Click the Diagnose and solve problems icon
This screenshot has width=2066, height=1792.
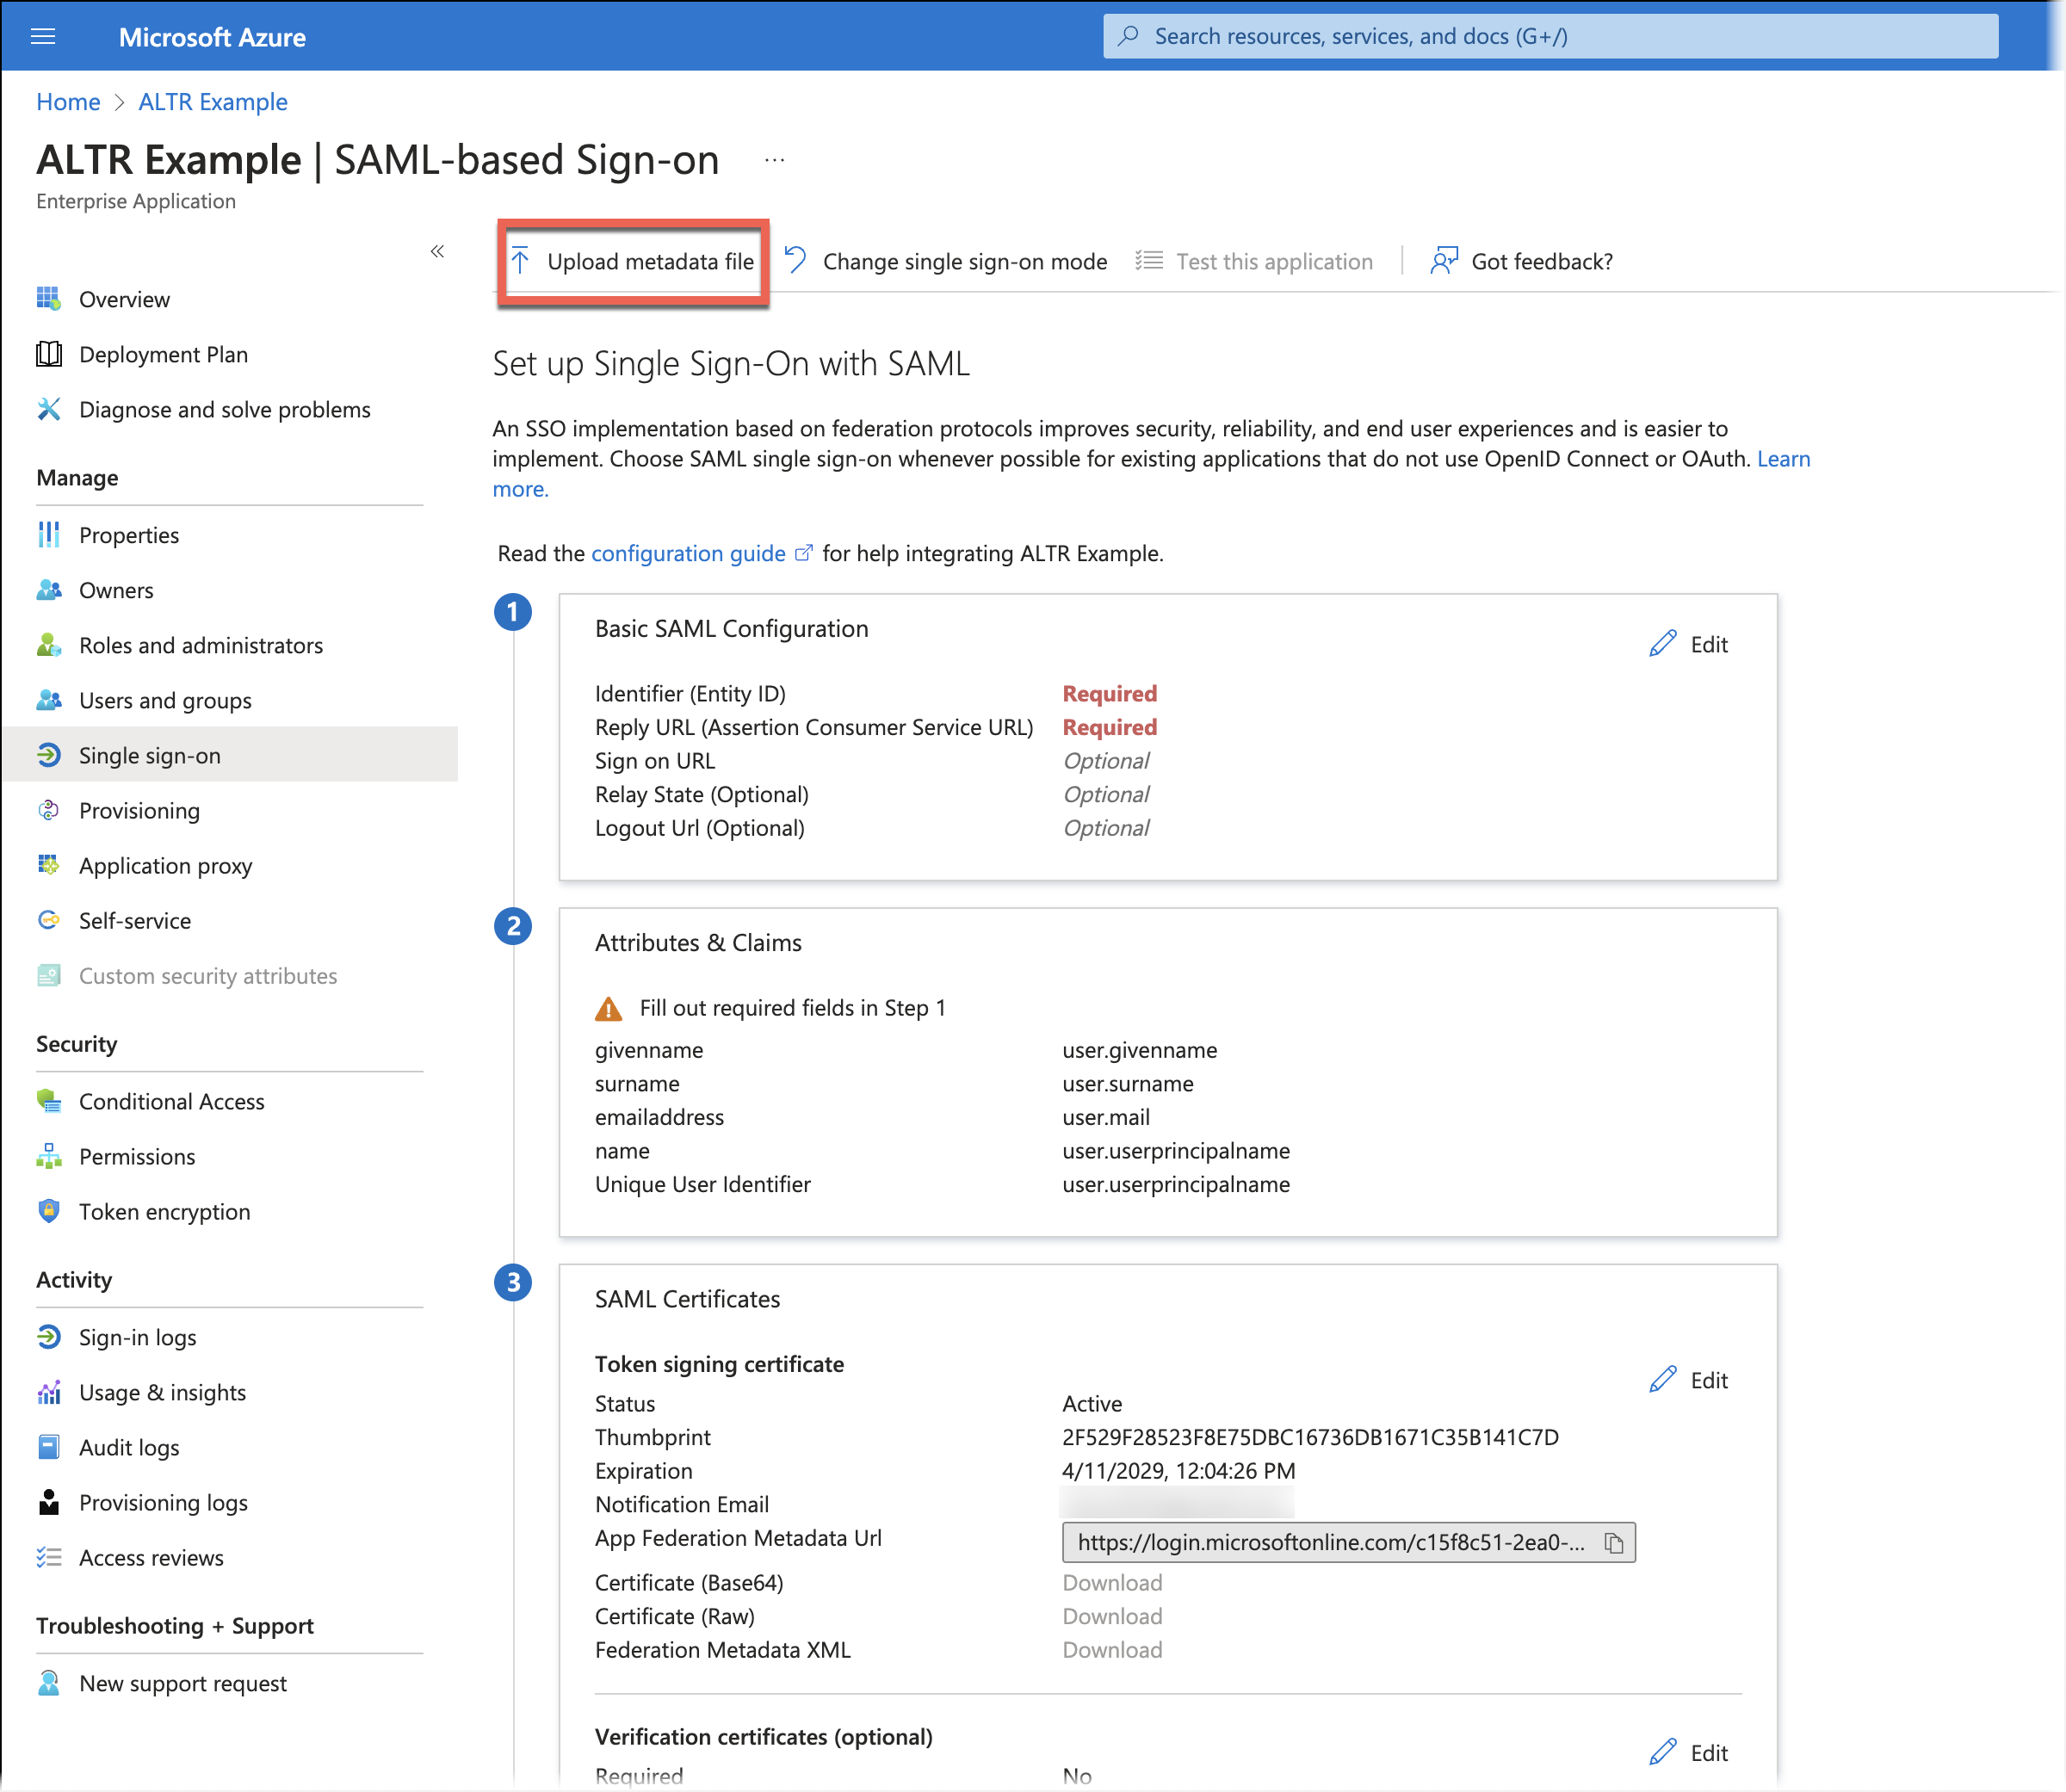(x=49, y=409)
